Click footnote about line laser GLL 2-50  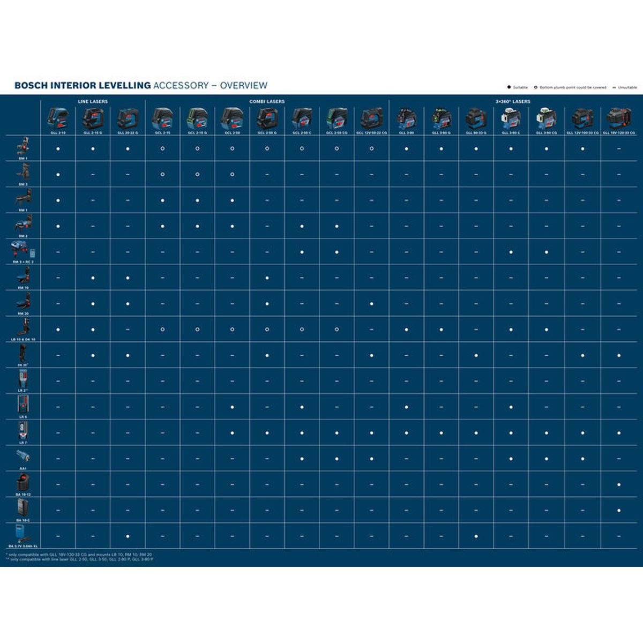tap(79, 559)
